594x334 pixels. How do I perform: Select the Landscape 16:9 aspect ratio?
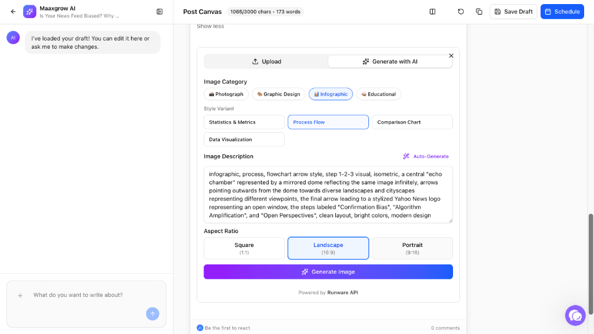pyautogui.click(x=328, y=248)
